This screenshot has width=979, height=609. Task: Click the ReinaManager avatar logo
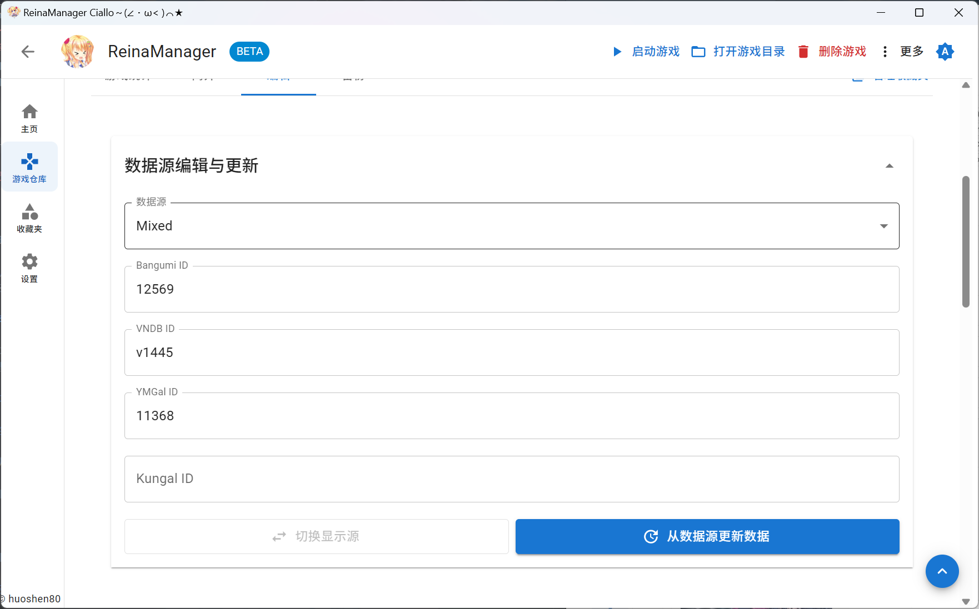pos(78,52)
